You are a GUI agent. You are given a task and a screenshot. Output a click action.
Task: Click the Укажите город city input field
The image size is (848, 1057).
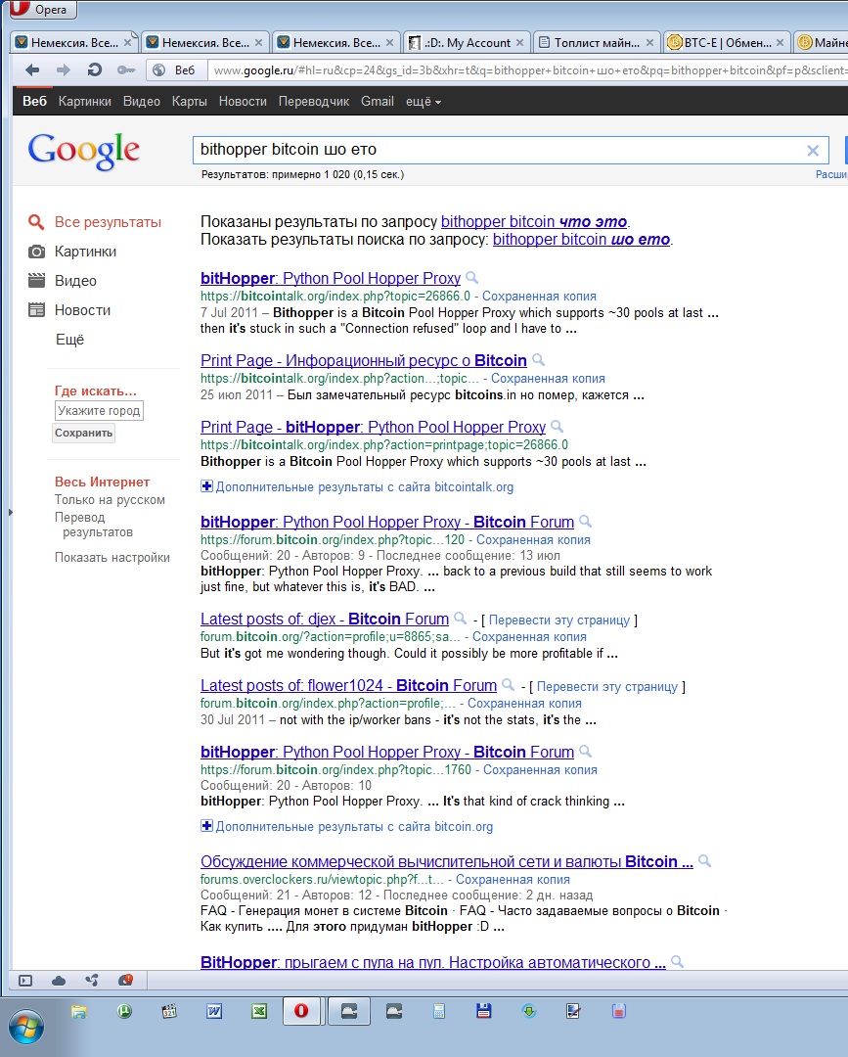click(x=99, y=410)
